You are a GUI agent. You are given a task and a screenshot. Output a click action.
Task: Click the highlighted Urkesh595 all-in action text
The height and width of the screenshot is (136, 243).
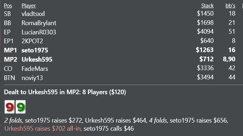pos(43,129)
